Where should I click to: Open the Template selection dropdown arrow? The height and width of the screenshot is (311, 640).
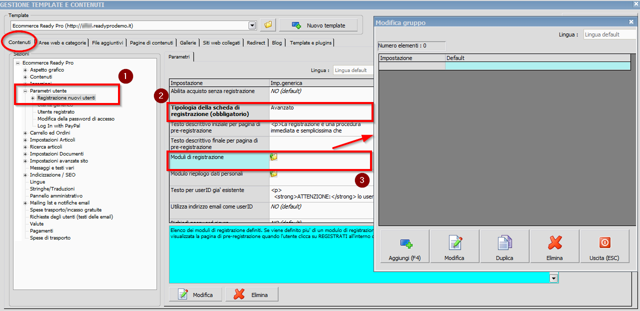click(x=252, y=25)
